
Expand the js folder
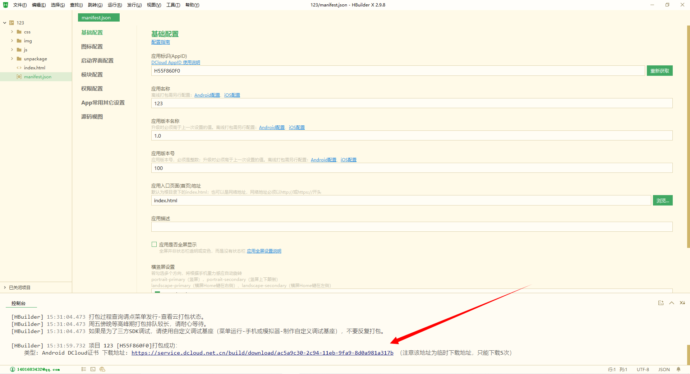tap(12, 50)
